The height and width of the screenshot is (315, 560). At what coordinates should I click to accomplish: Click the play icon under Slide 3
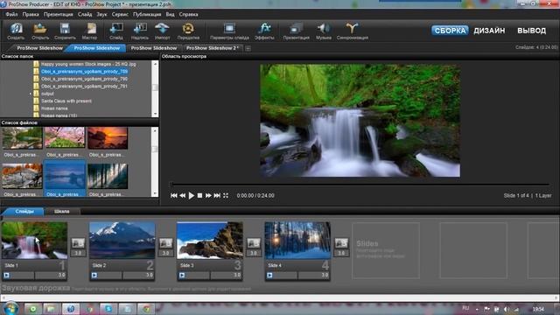182,276
